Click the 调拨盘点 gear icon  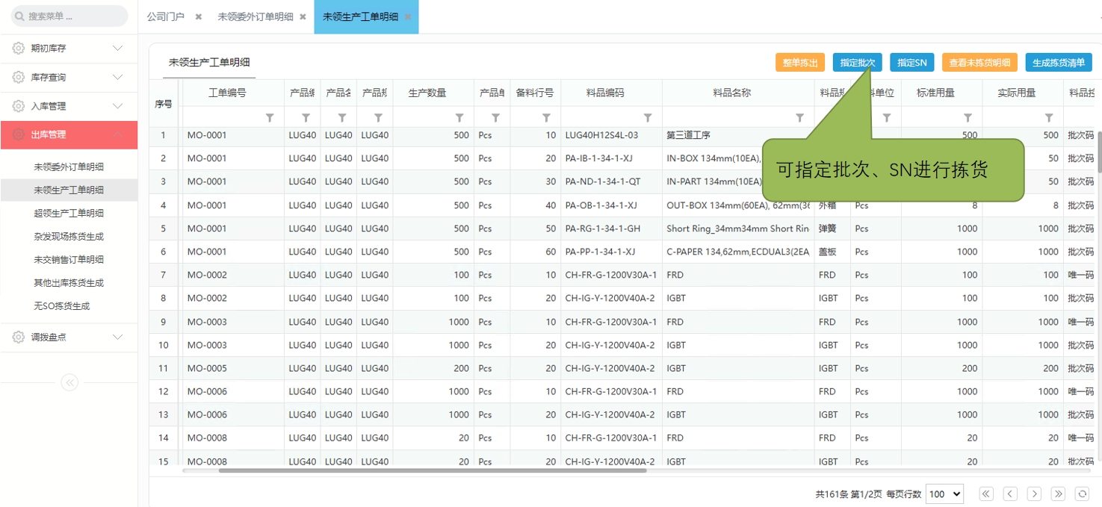(19, 338)
